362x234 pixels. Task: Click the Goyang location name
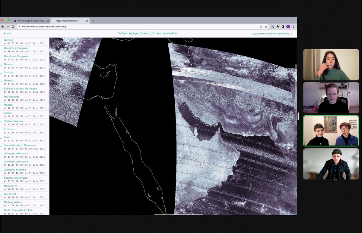click(x=8, y=40)
